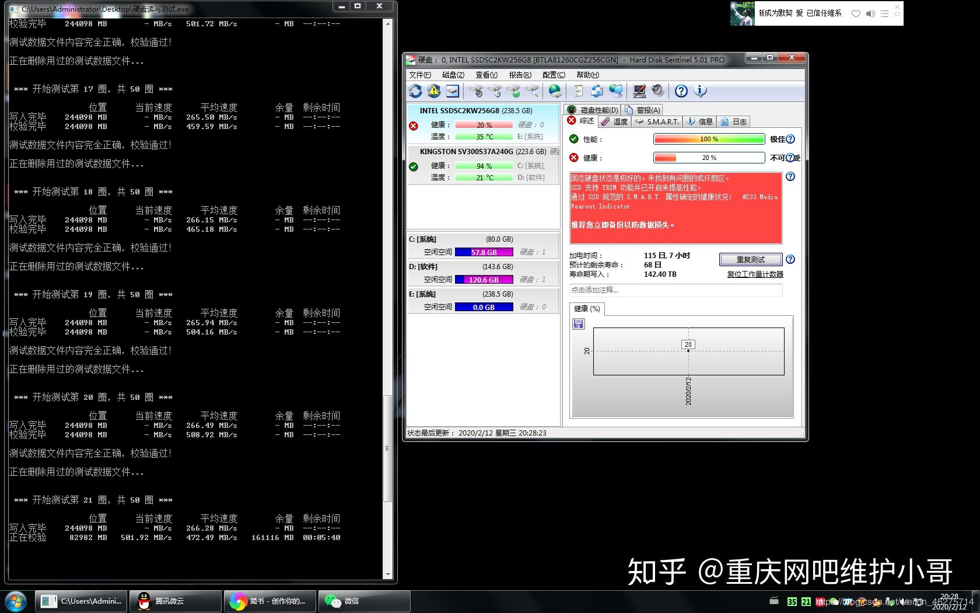Image resolution: width=980 pixels, height=613 pixels.
Task: Select the 健康 (%) chart tab
Action: tap(587, 308)
